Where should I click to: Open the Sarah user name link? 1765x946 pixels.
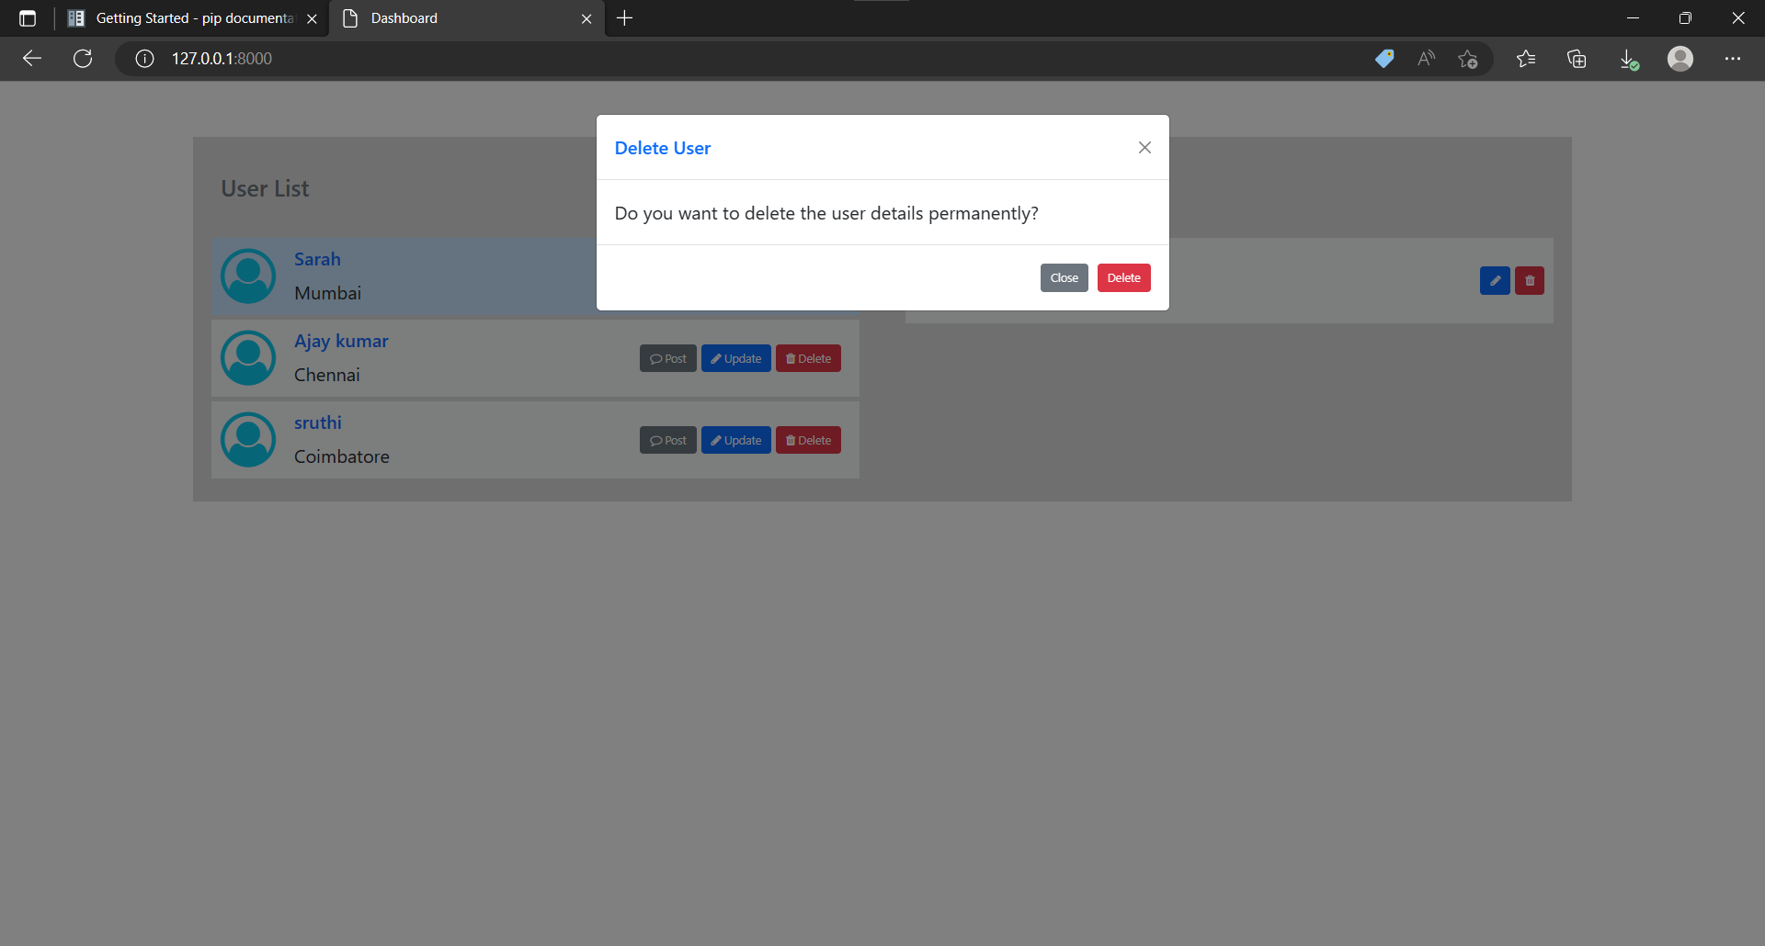pos(317,259)
